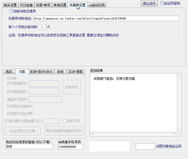This screenshot has height=159, width=188.
Task: Enable 拍前领取优惠券 checkbox
Action: click(11, 11)
